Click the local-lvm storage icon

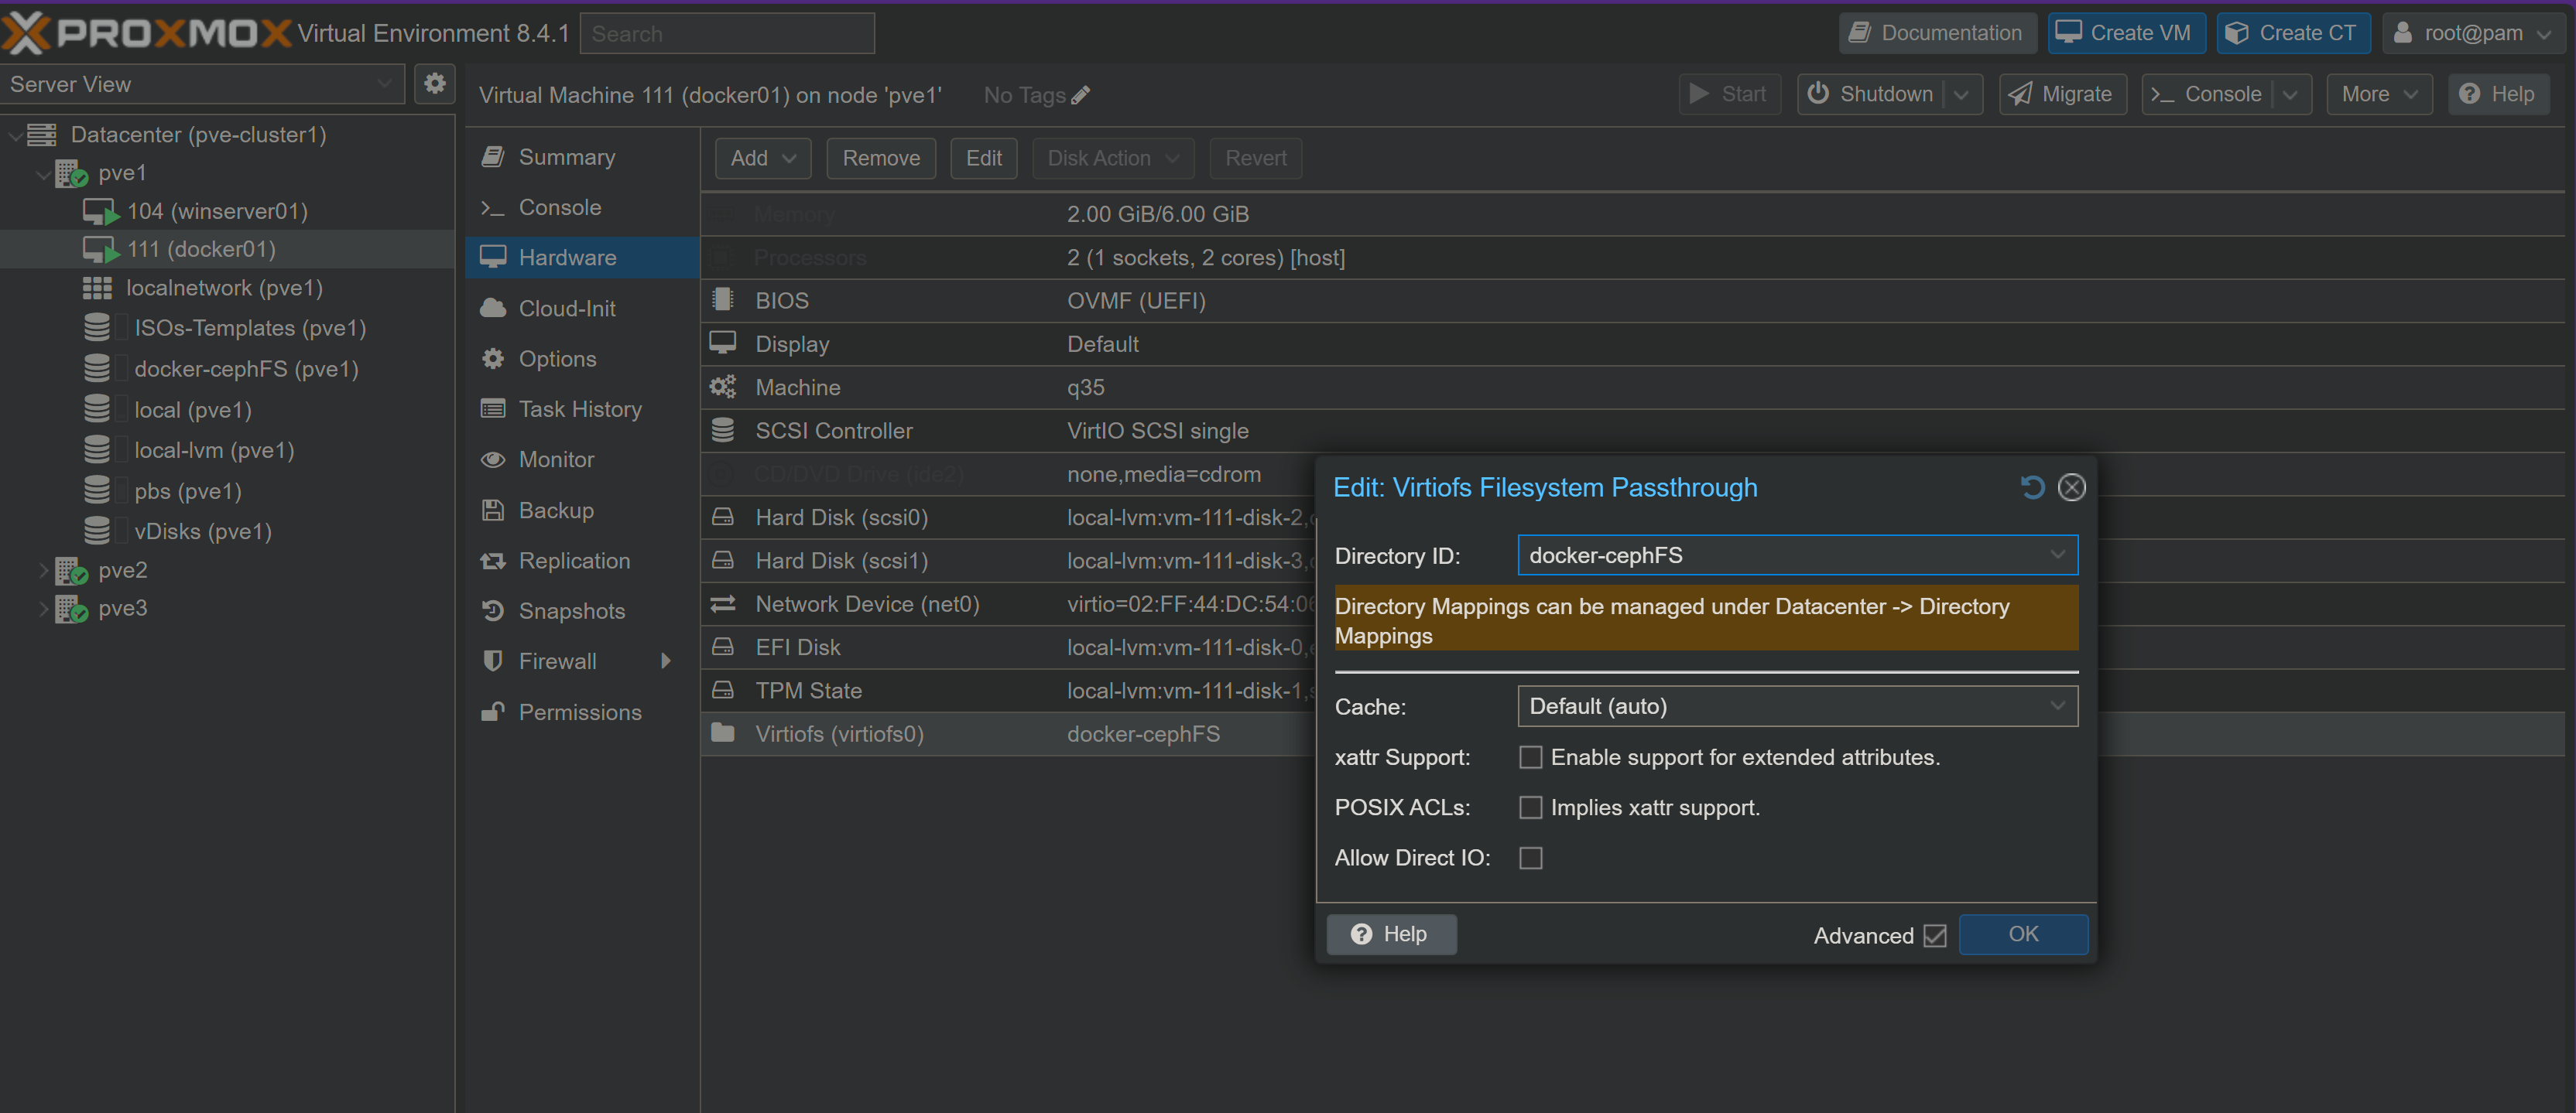point(97,449)
